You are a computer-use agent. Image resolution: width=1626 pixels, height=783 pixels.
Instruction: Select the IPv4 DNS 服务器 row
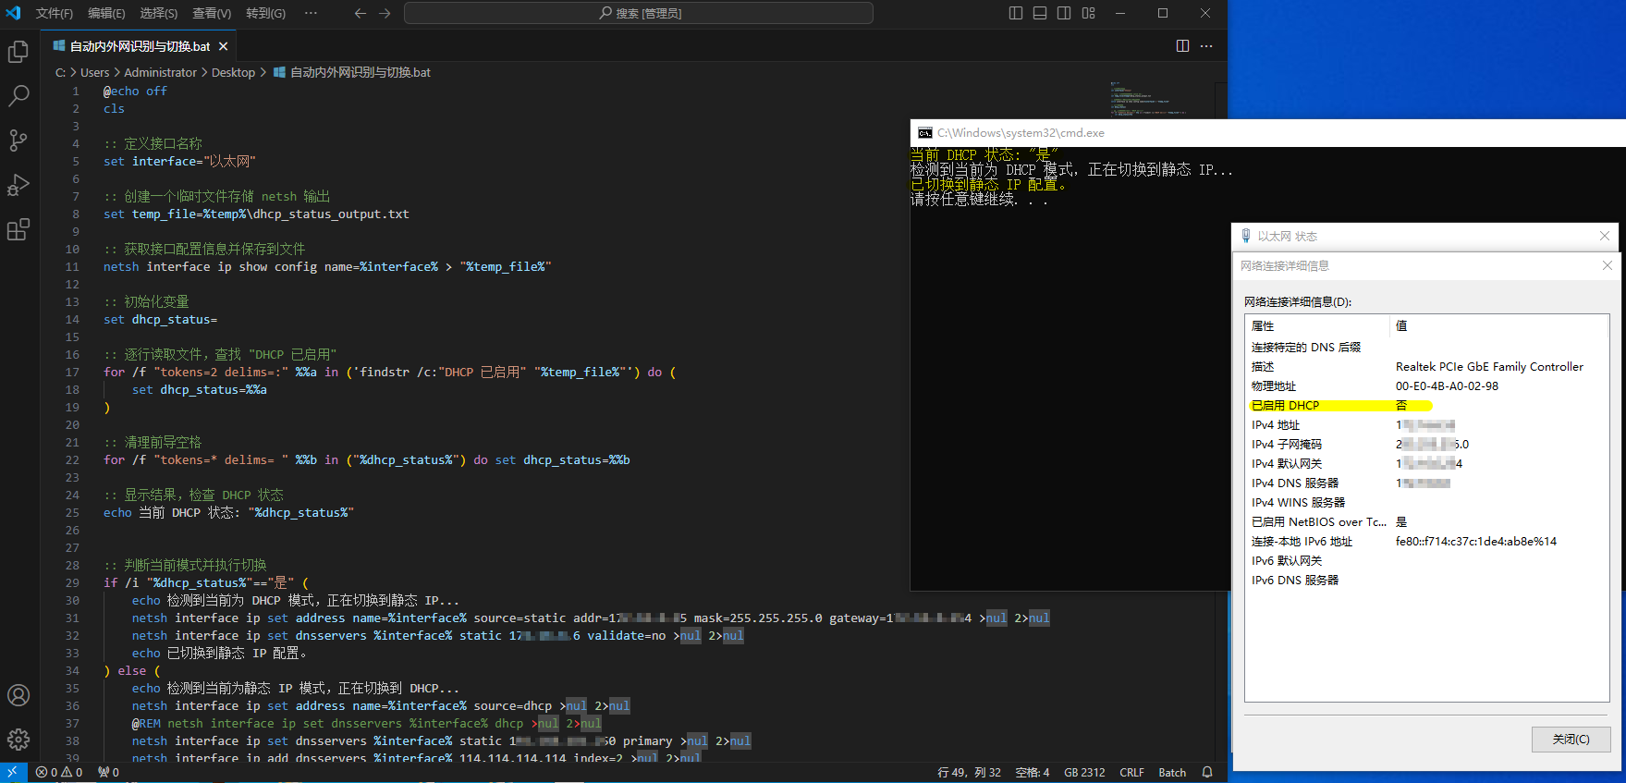point(1426,483)
